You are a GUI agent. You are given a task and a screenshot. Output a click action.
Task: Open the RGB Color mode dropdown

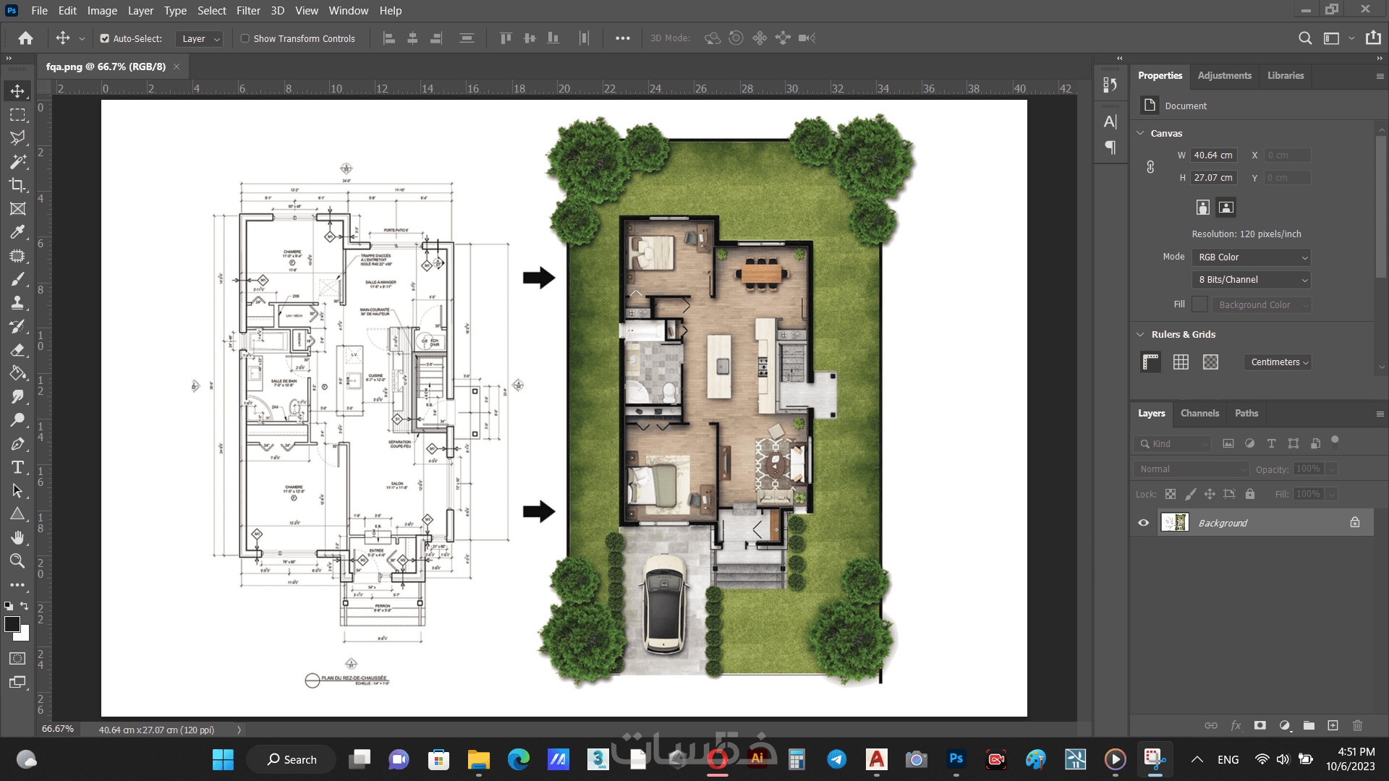pos(1251,257)
